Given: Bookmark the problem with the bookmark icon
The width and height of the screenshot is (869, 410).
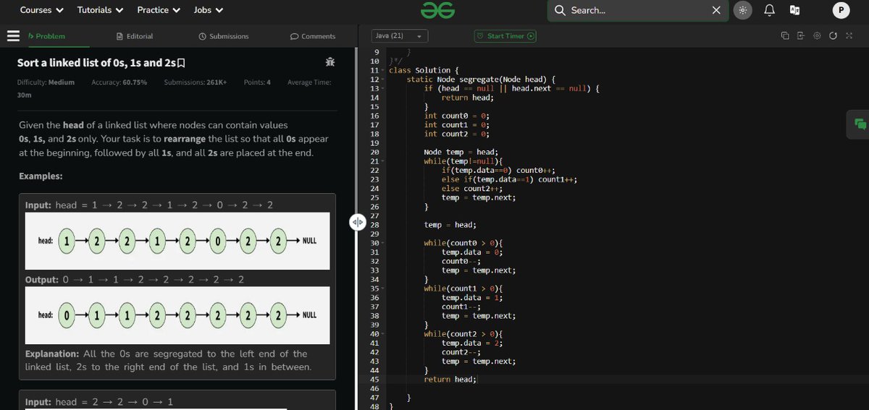Looking at the screenshot, I should [181, 63].
